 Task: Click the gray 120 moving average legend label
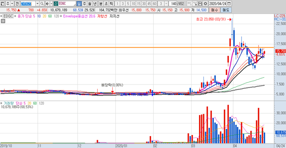(x=57, y=16)
